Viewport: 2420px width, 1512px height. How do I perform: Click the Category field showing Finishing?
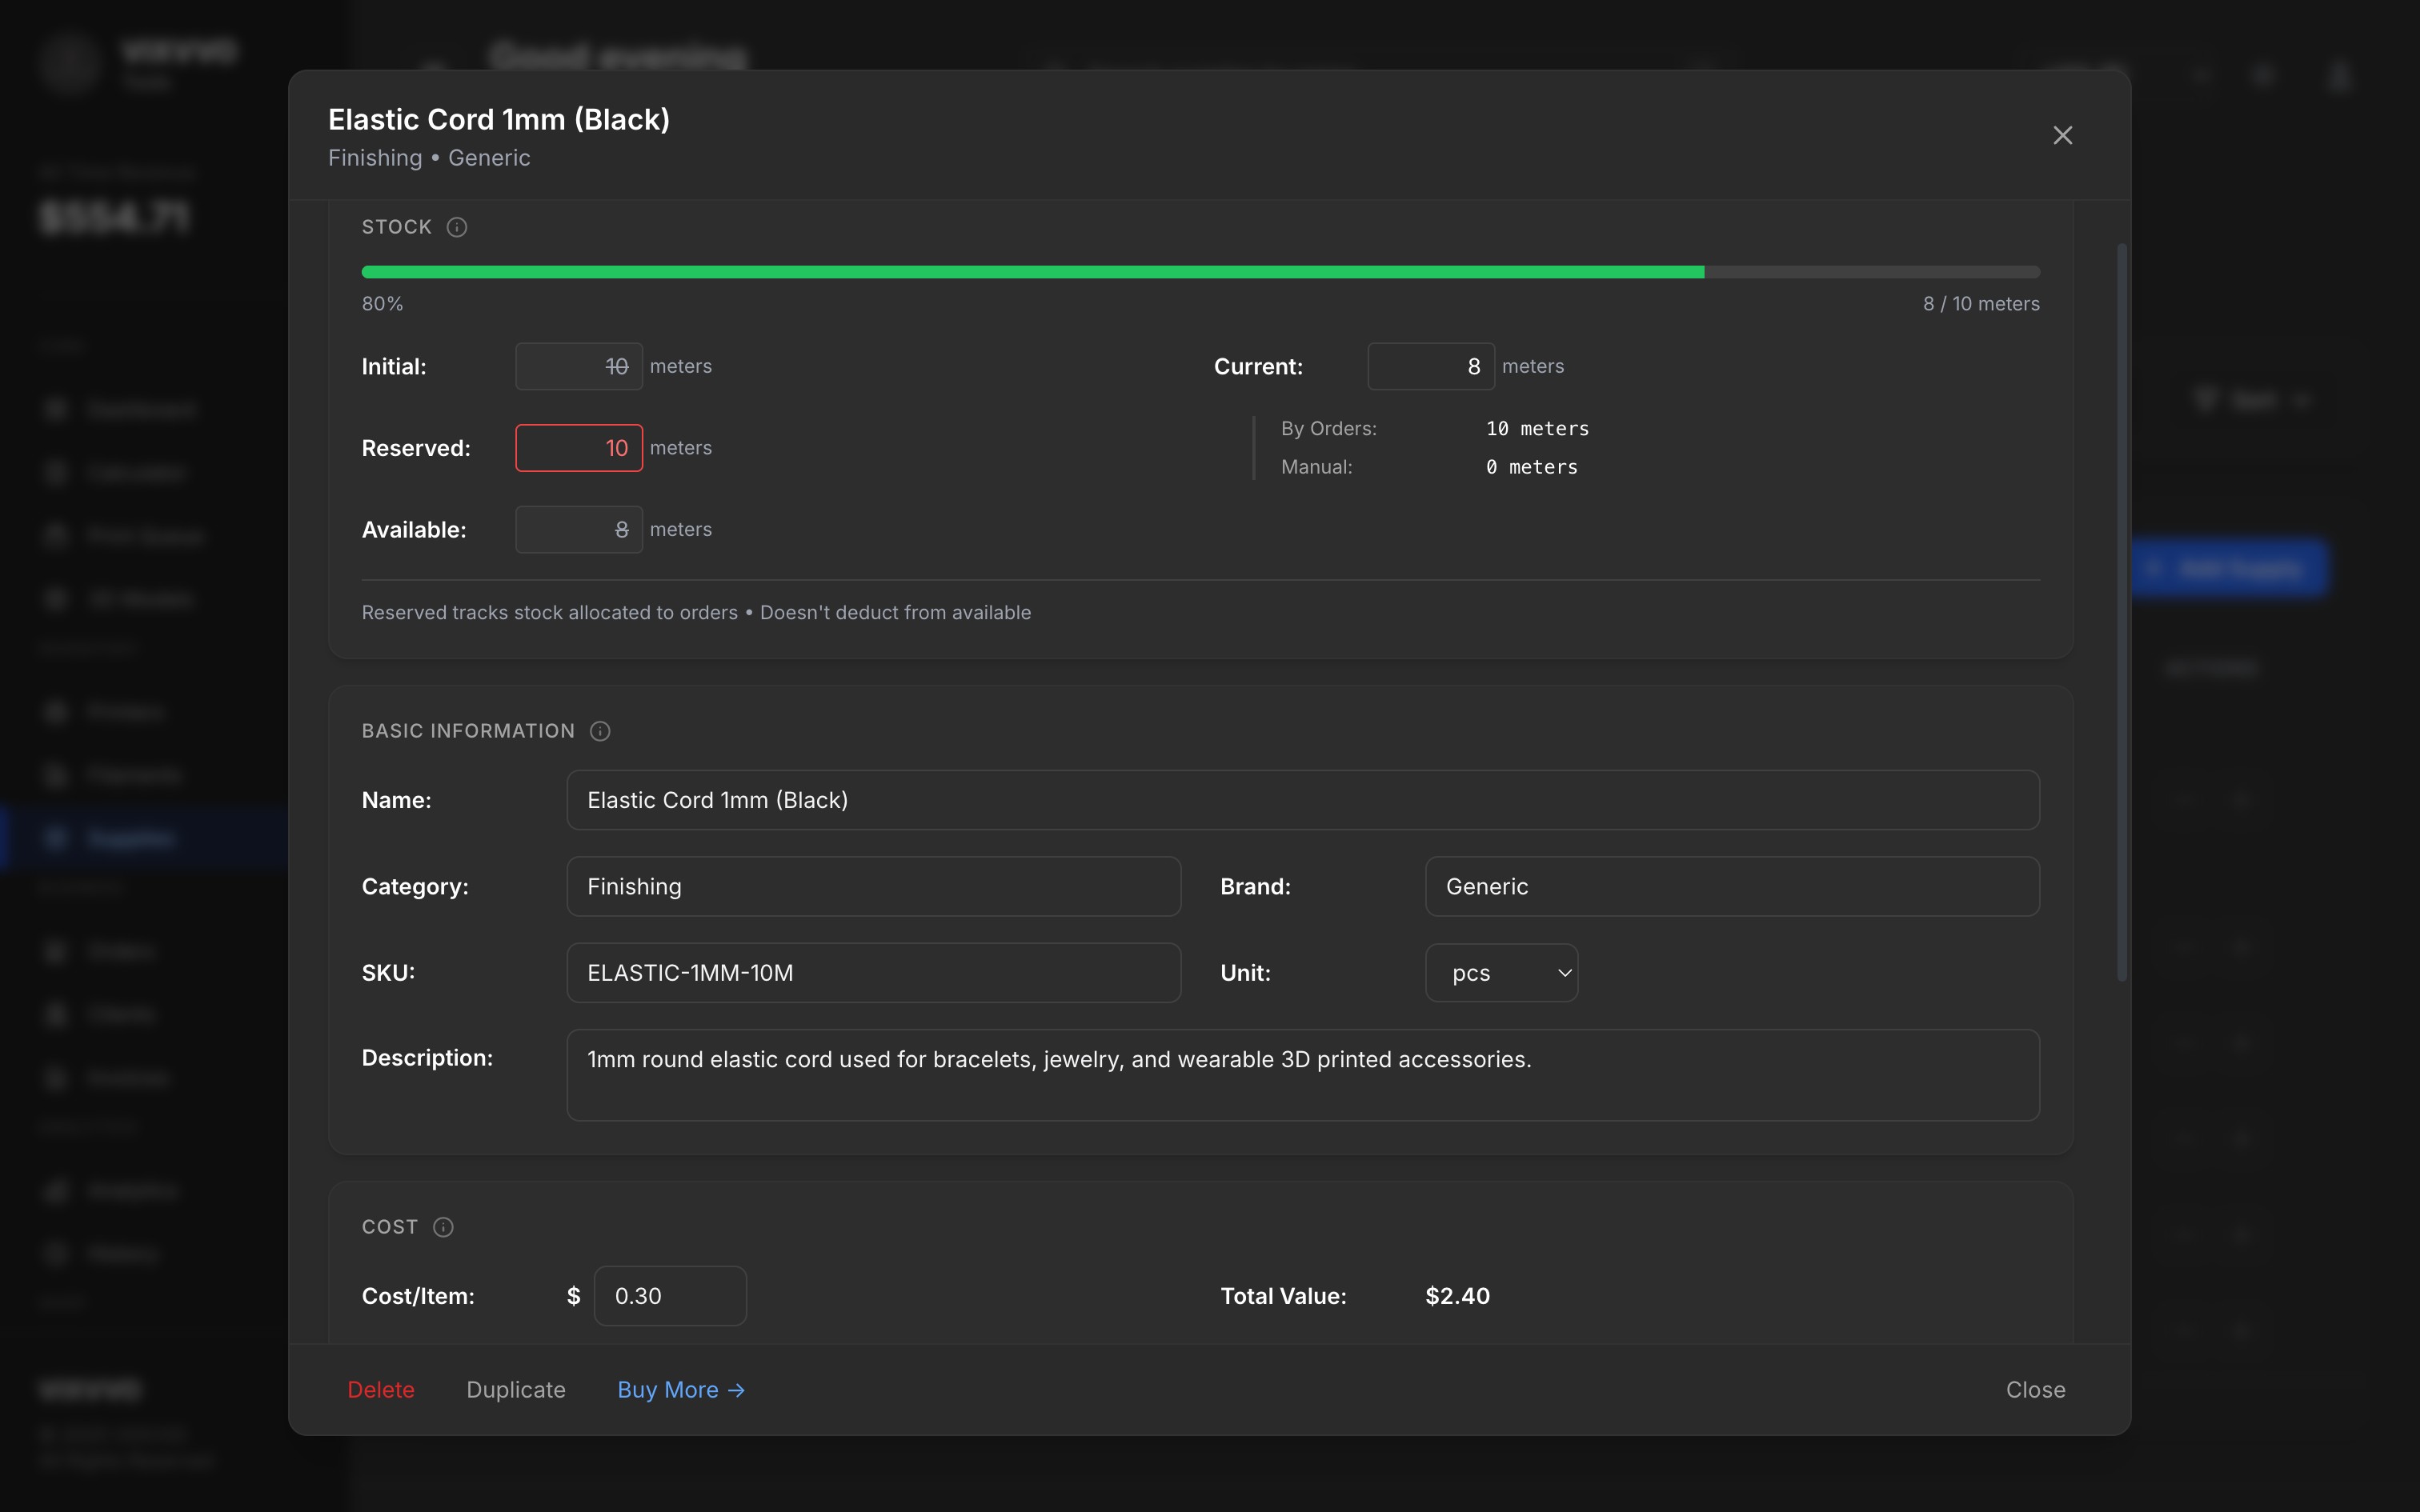[873, 886]
